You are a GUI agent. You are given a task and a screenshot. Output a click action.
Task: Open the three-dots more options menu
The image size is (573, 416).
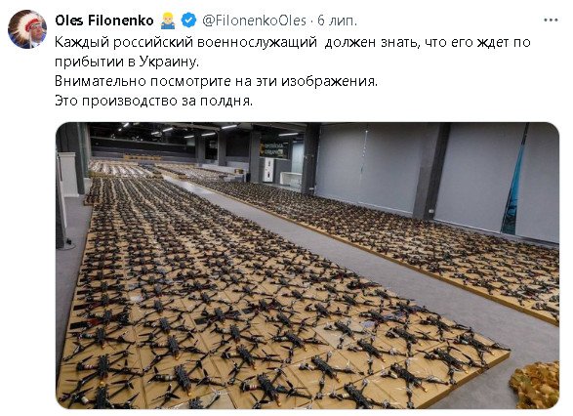[x=551, y=21]
